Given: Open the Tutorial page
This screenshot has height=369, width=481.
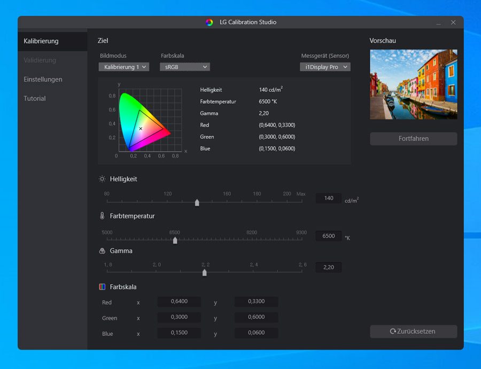Looking at the screenshot, I should pyautogui.click(x=52, y=98).
